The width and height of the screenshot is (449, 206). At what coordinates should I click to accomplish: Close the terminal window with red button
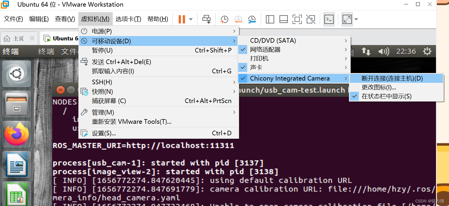pyautogui.click(x=60, y=90)
